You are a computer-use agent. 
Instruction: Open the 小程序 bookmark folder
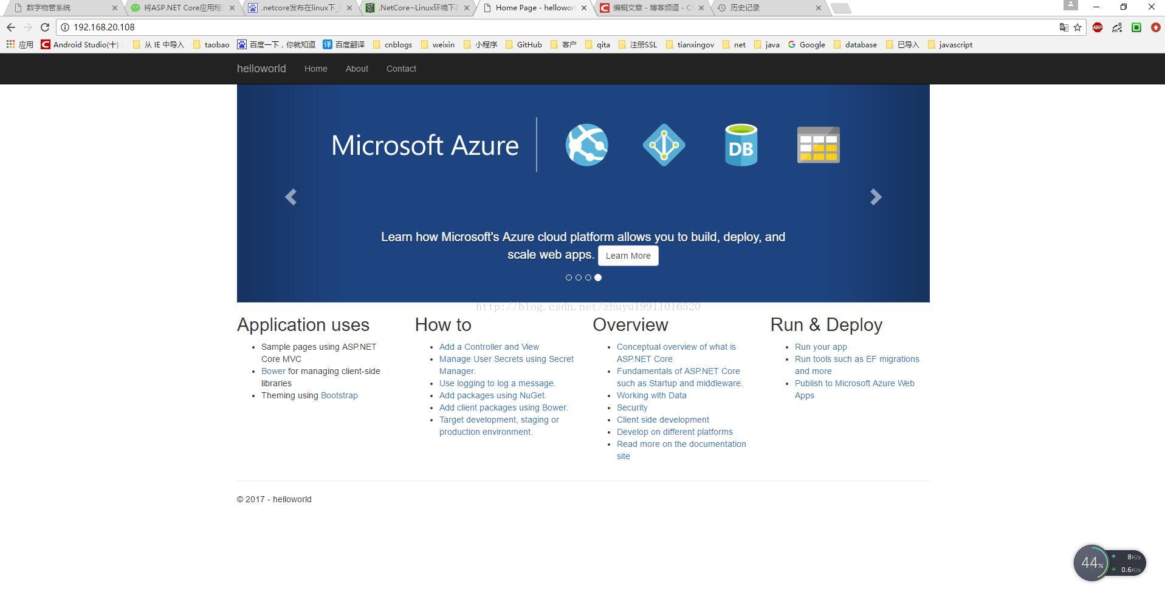click(480, 44)
